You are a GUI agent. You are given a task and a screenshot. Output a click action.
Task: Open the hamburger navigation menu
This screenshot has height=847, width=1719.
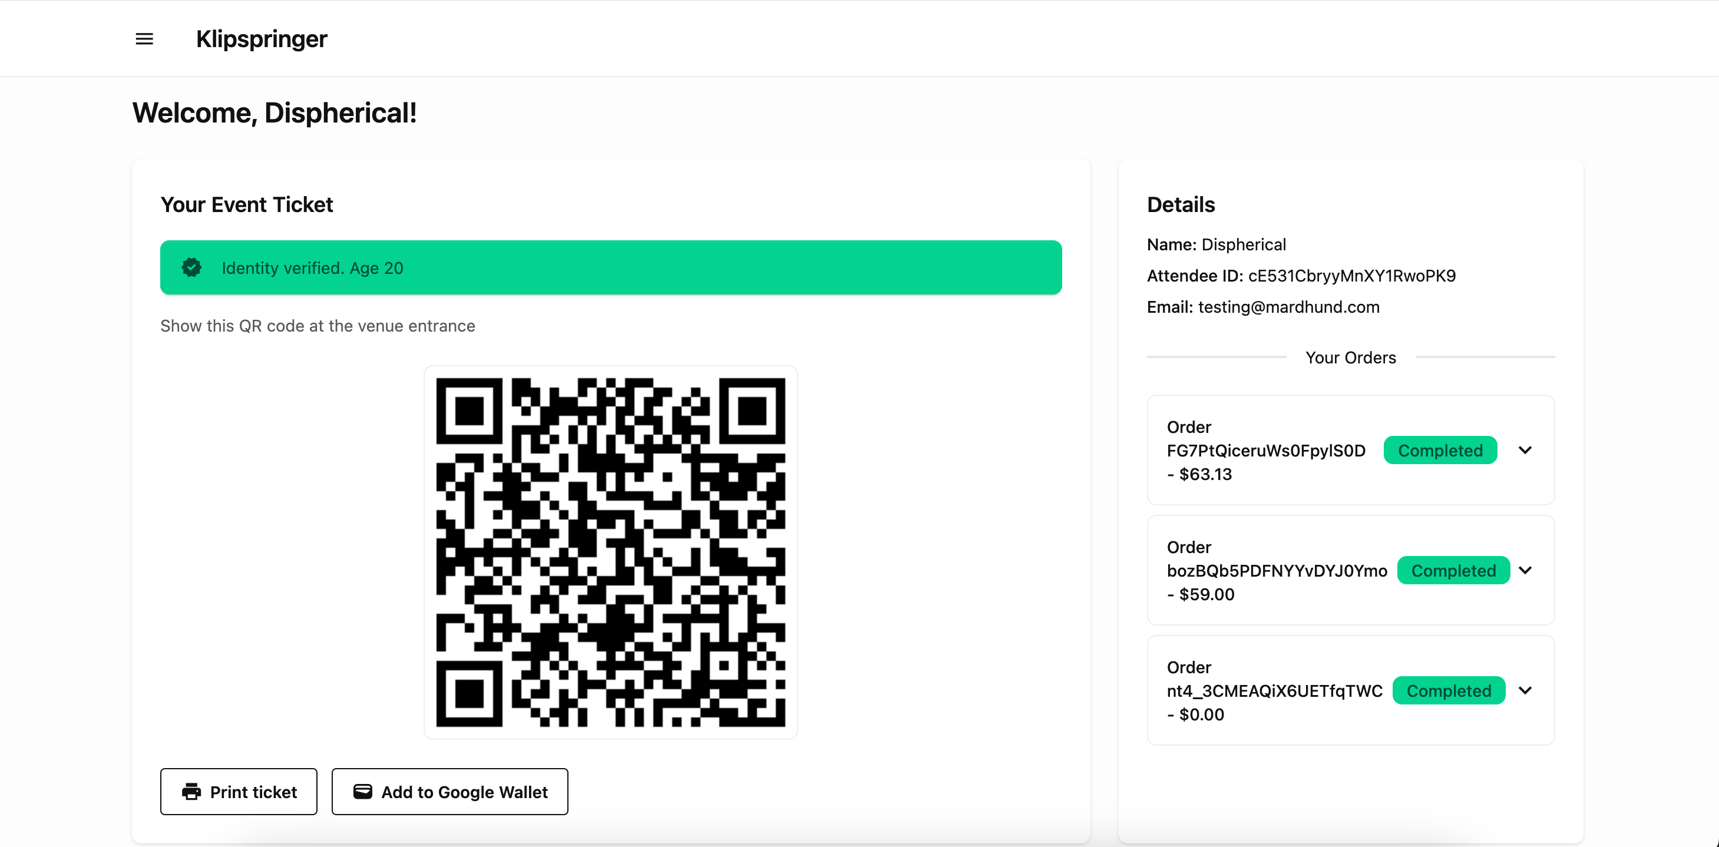(144, 39)
